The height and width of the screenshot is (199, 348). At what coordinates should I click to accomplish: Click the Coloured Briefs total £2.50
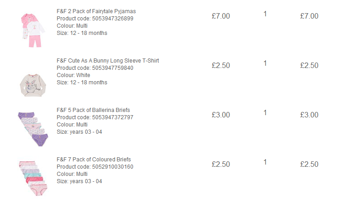pyautogui.click(x=309, y=164)
